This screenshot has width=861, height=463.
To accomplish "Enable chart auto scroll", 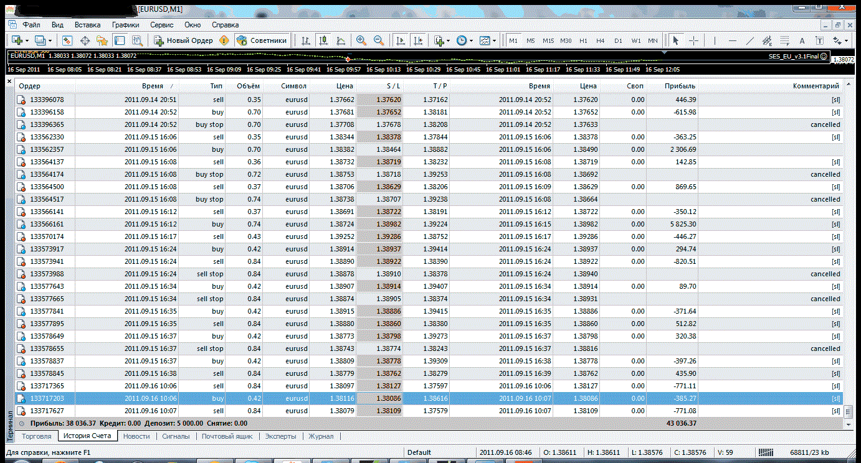I will 401,40.
